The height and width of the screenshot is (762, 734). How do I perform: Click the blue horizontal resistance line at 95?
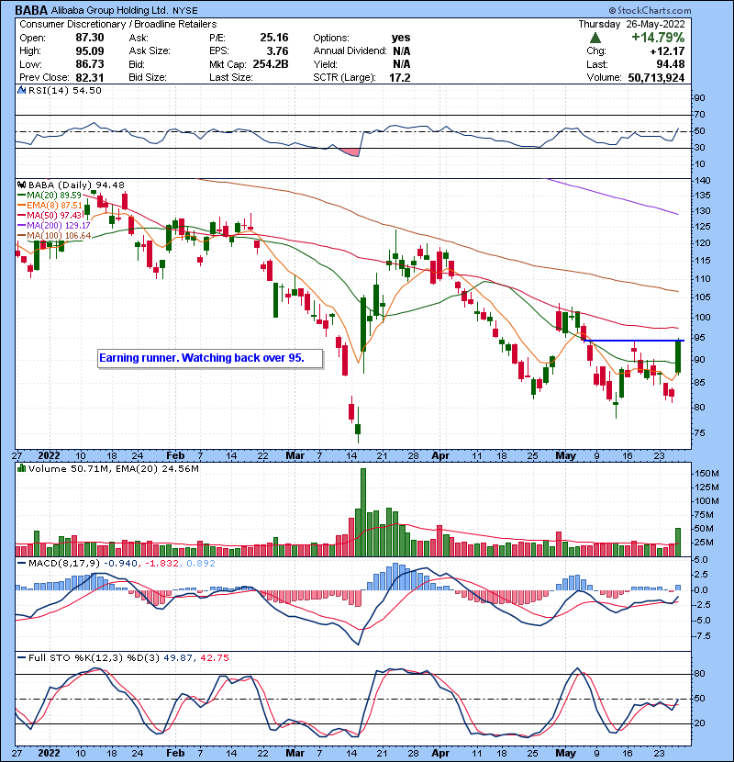click(633, 341)
